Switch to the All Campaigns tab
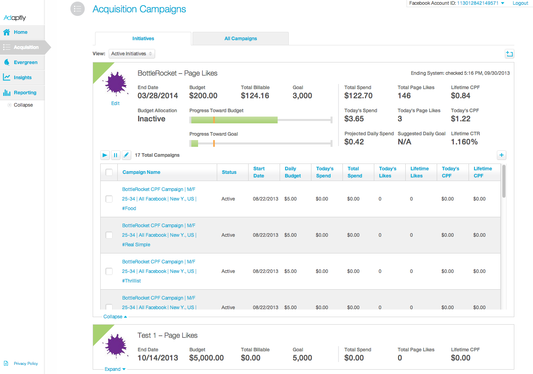 pos(241,39)
